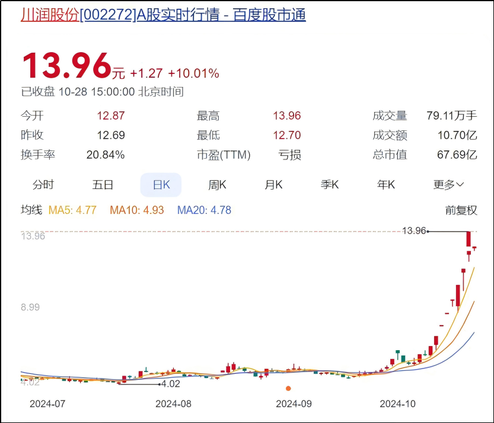The height and width of the screenshot is (423, 494).
Task: Click the 前复权 adjustment option
Action: [x=461, y=210]
